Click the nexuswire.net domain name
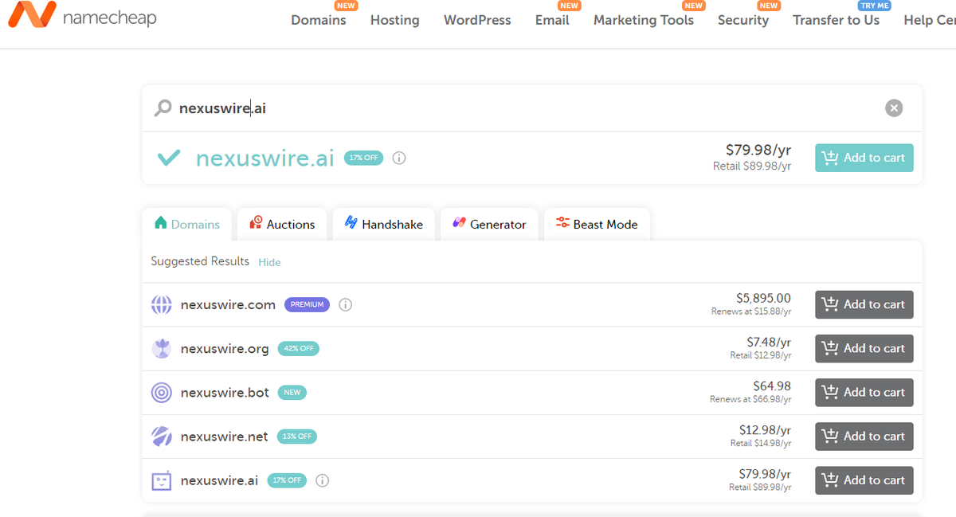This screenshot has width=956, height=517. [x=225, y=436]
